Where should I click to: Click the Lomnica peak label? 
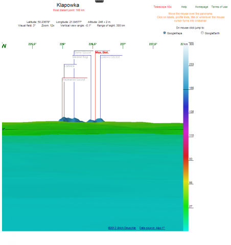pyautogui.click(x=70, y=66)
